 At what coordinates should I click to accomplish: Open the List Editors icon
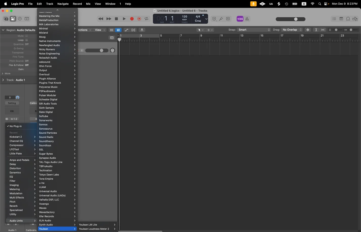(x=334, y=19)
